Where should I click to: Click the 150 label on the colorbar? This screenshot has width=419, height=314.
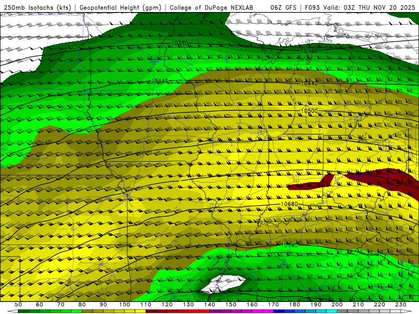coord(231,305)
